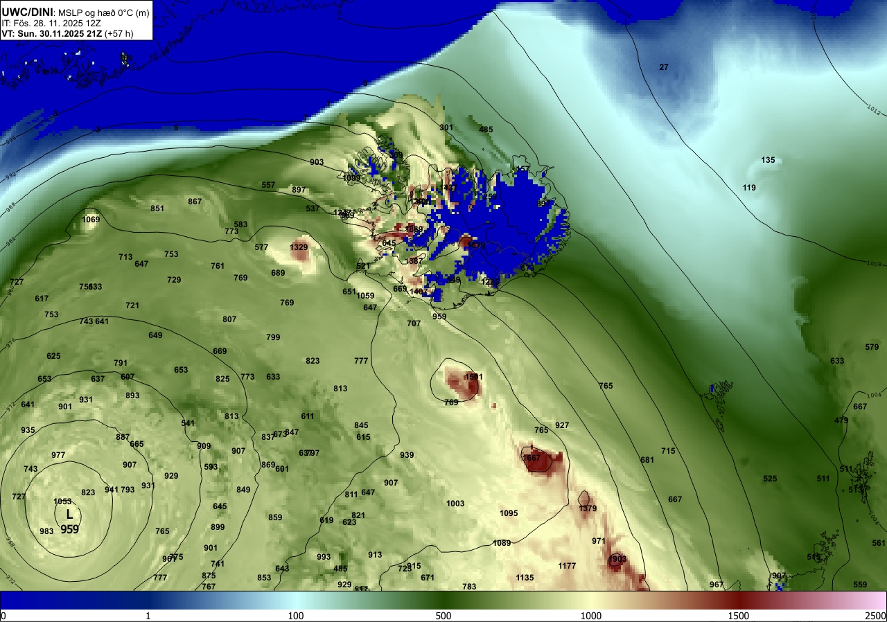Click the height value '707' south of Iceland
The height and width of the screenshot is (622, 887).
point(414,323)
